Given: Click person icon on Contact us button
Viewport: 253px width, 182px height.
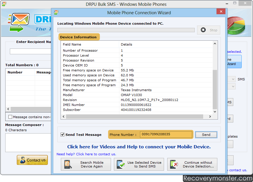Looking at the screenshot, I should [23, 160].
